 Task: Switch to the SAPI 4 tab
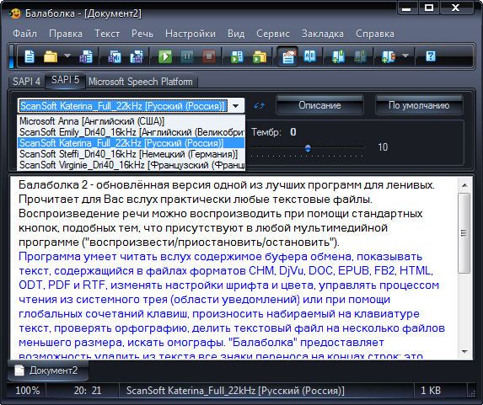click(26, 82)
